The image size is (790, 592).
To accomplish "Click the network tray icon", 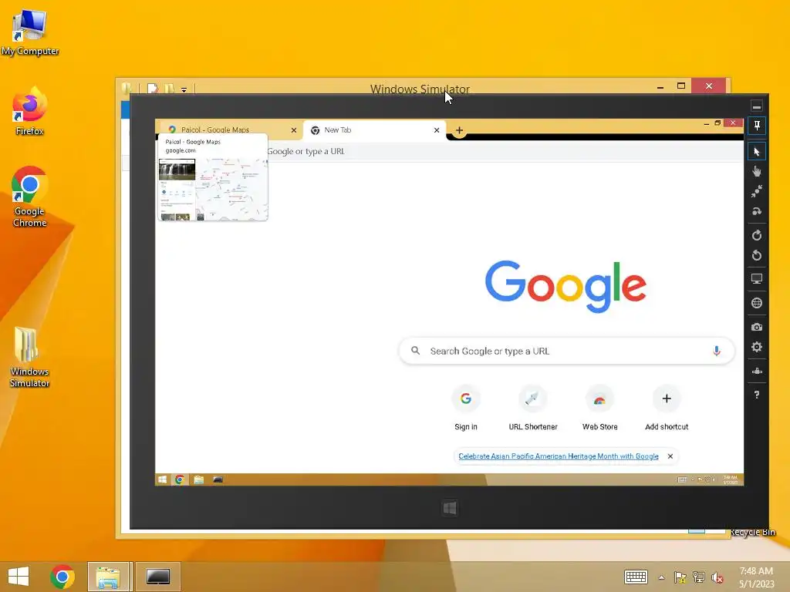I will [x=699, y=577].
